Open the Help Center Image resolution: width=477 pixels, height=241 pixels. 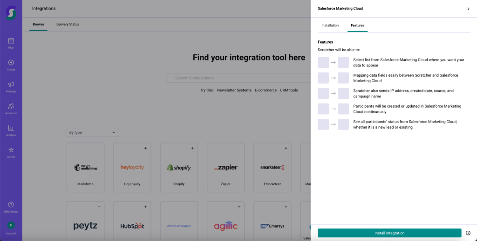(x=11, y=207)
